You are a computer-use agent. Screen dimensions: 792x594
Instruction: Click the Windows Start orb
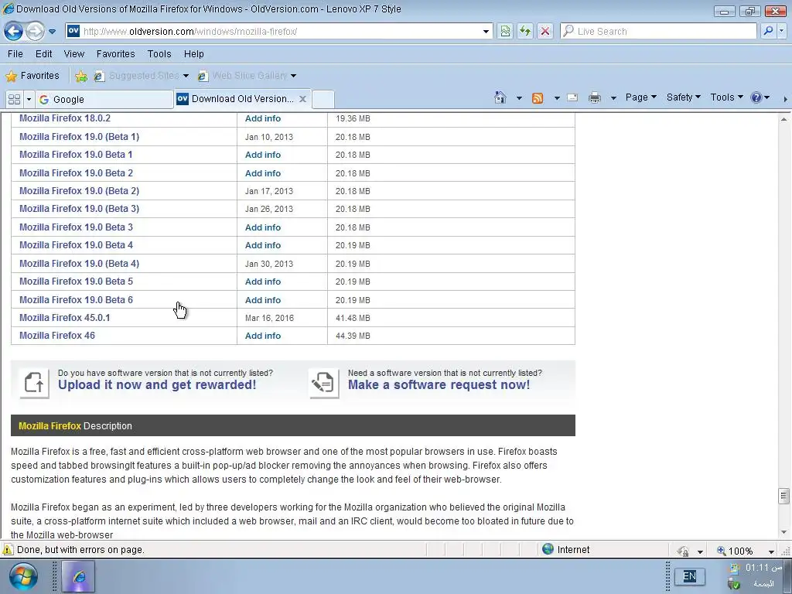(x=22, y=576)
